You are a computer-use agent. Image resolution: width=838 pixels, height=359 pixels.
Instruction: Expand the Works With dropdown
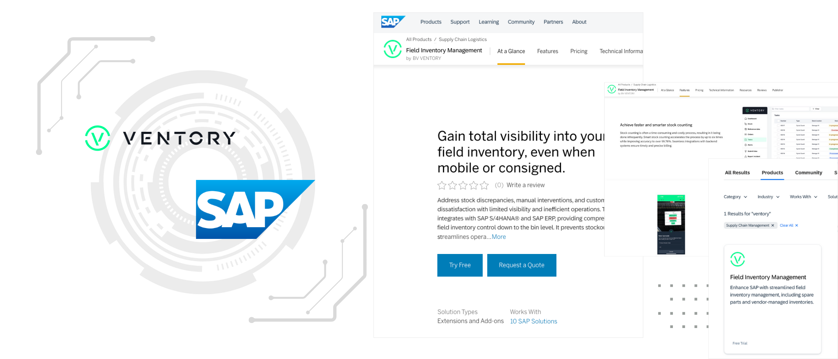[803, 197]
